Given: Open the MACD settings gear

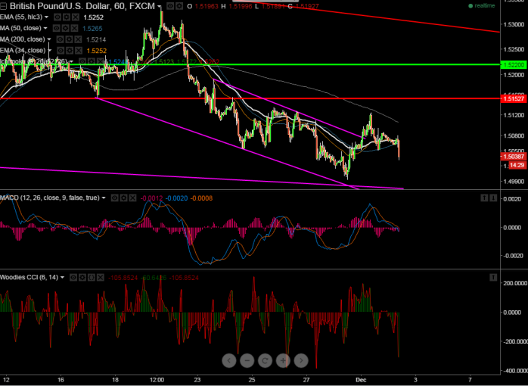Looking at the screenshot, I should 123,198.
